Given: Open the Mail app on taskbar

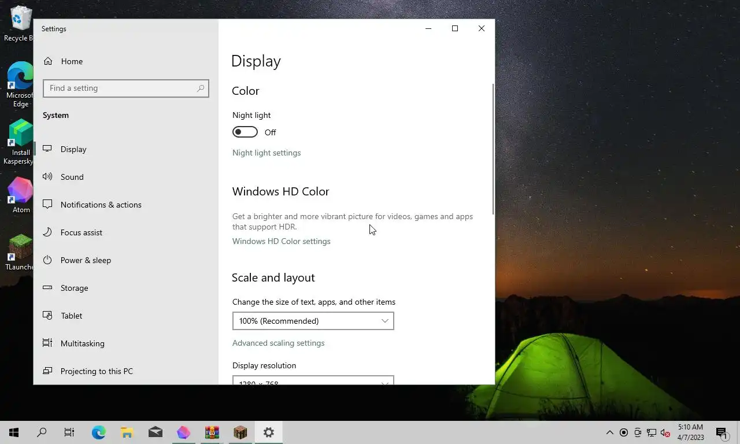Looking at the screenshot, I should coord(156,432).
